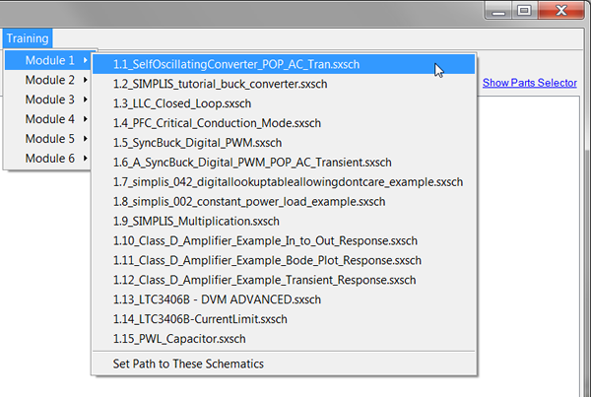
Task: Open 1.2_SIMPLIS_tutorial_buck_converter.sxsch
Action: tap(284, 84)
